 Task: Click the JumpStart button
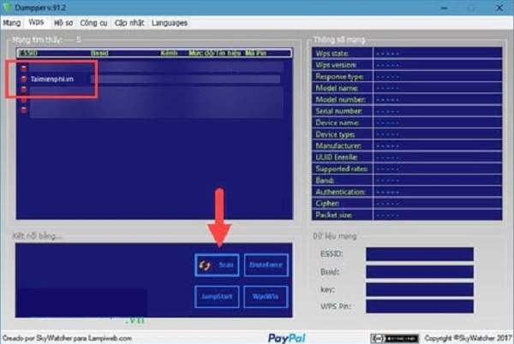click(217, 297)
